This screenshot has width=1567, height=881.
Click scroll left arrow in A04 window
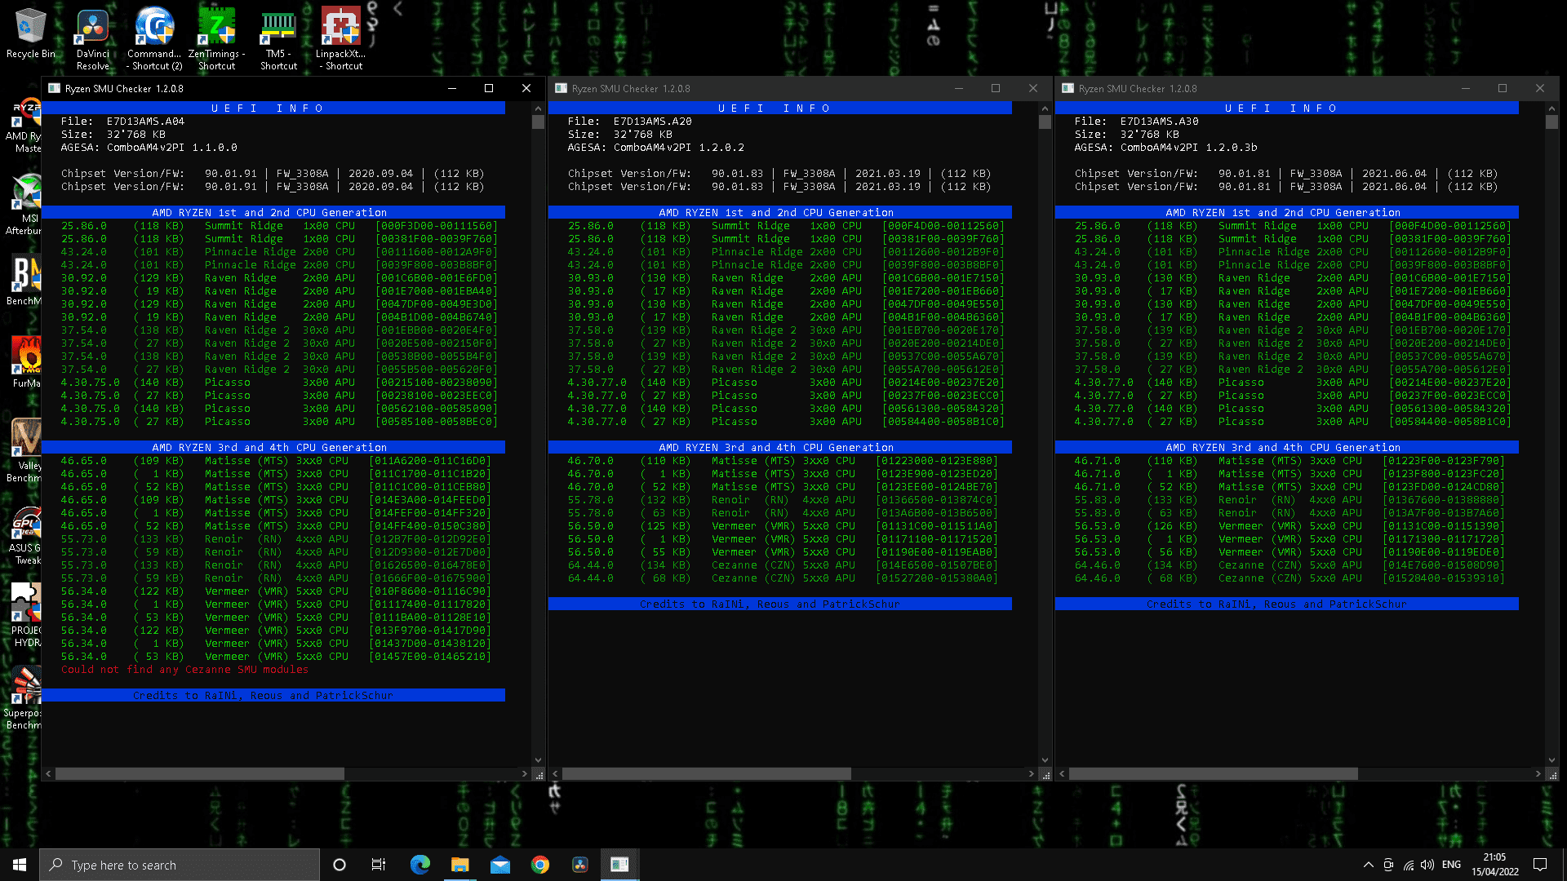coord(49,774)
